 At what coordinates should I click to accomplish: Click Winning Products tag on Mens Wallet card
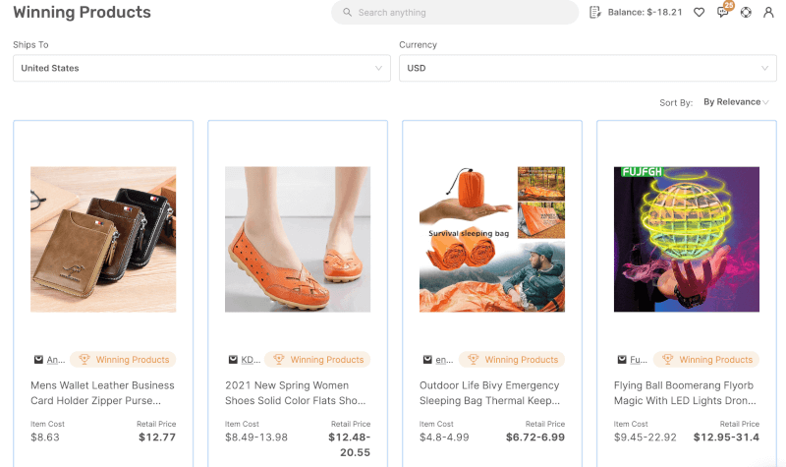tap(123, 359)
